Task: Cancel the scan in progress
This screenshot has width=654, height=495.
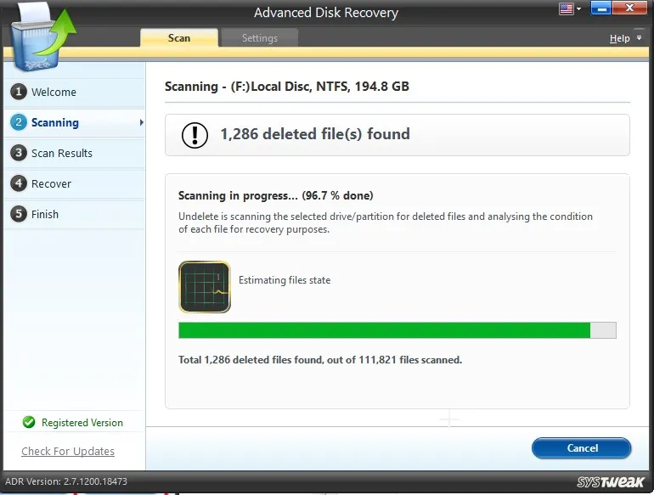Action: tap(582, 448)
